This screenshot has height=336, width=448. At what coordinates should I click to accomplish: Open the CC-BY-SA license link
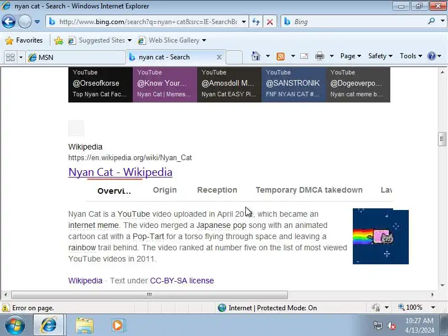pyautogui.click(x=181, y=281)
